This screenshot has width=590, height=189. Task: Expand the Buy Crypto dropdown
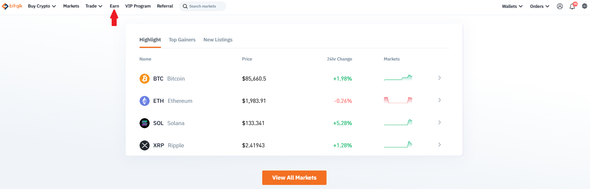click(42, 6)
